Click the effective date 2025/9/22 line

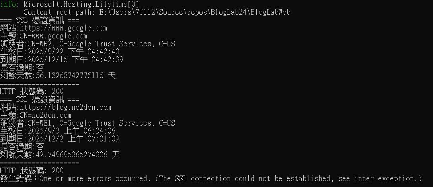point(59,52)
